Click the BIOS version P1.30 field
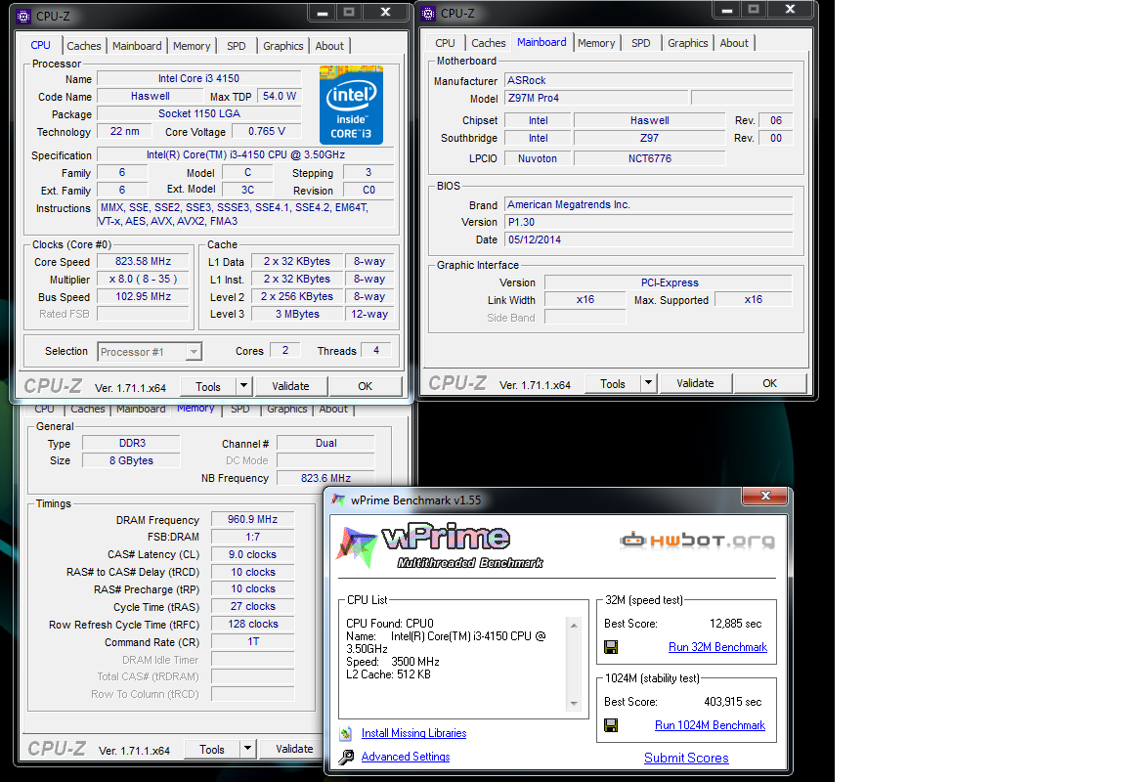This screenshot has width=1126, height=782. pyautogui.click(x=648, y=222)
